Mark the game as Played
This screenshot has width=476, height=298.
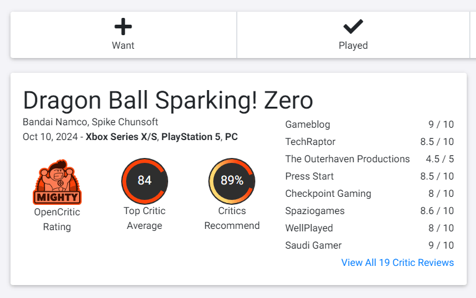[353, 35]
